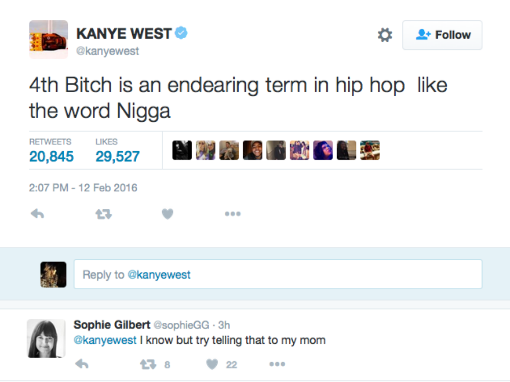View the 20,845 retweets list
The image size is (510, 382).
tap(51, 156)
